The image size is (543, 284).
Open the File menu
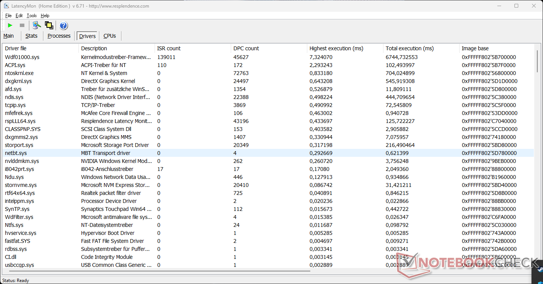click(8, 16)
